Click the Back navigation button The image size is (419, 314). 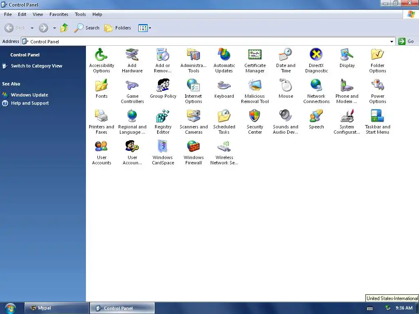pos(15,28)
